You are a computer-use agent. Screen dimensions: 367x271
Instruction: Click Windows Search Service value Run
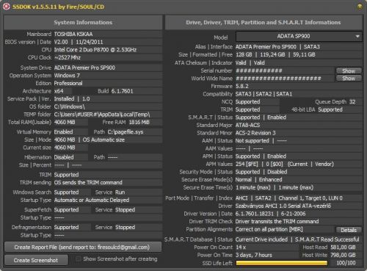click(x=120, y=192)
